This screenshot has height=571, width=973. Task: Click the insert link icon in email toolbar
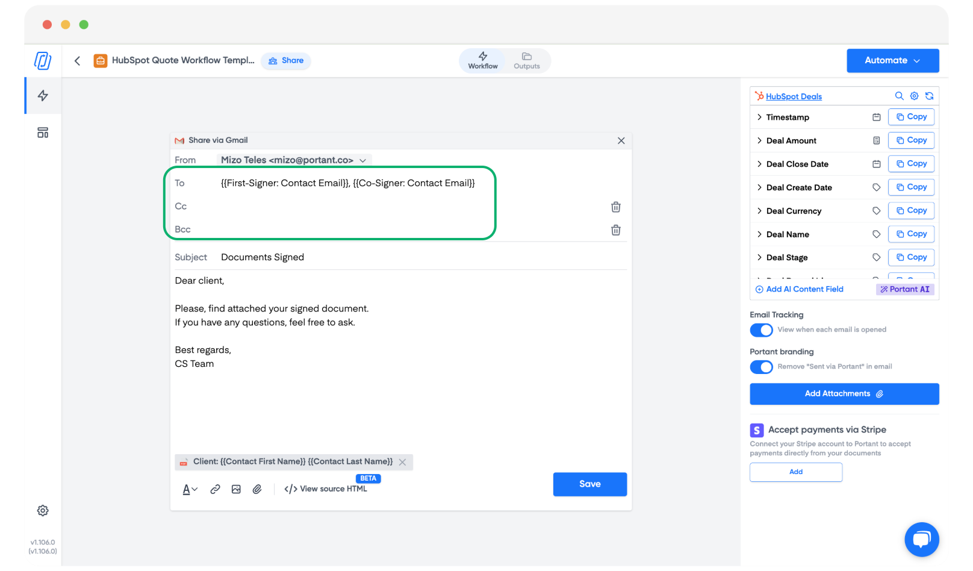215,489
